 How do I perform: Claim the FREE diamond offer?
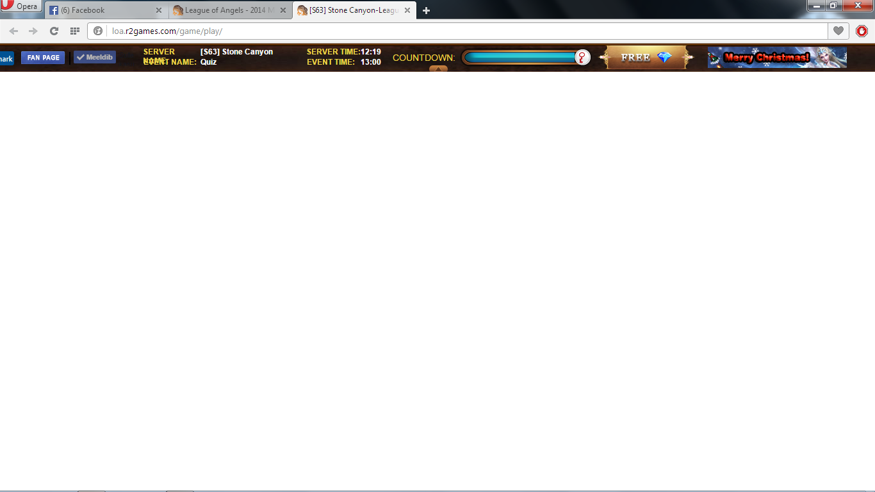(646, 58)
